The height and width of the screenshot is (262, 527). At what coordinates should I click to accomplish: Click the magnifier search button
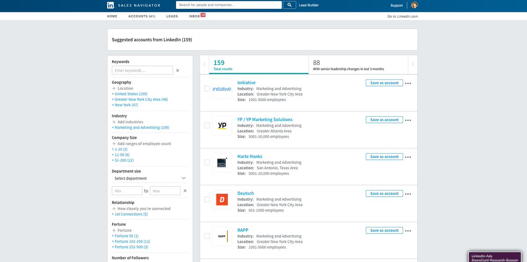pos(289,5)
